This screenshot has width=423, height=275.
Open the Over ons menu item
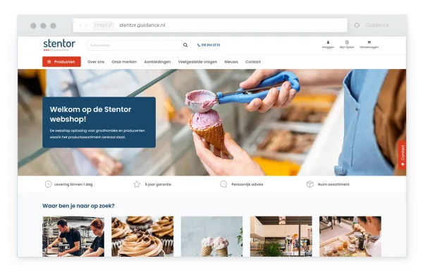point(96,62)
